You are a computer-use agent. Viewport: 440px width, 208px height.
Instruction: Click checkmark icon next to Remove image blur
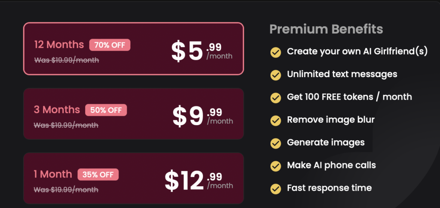(x=275, y=121)
